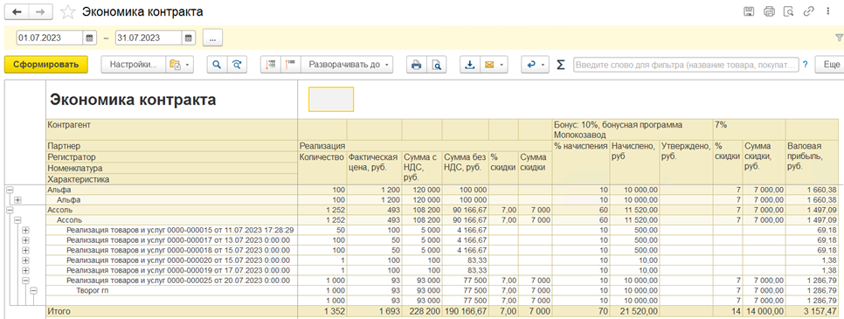Click the Контрагент header cell
The height and width of the screenshot is (319, 844).
(x=172, y=130)
